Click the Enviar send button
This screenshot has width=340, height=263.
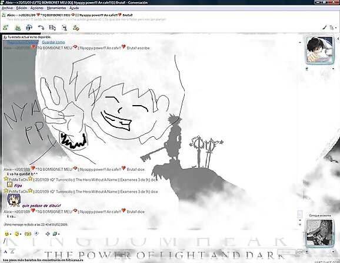click(286, 252)
